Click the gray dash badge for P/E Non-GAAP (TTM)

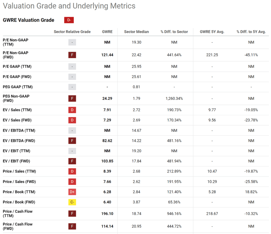(72, 42)
